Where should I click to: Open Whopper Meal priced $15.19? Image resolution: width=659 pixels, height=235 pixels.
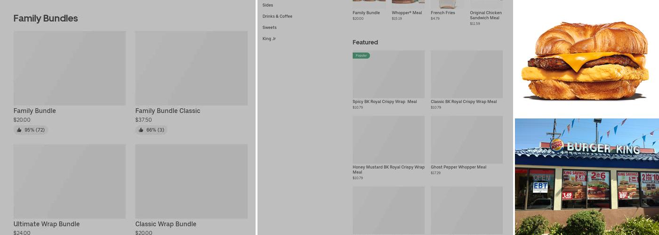408,10
